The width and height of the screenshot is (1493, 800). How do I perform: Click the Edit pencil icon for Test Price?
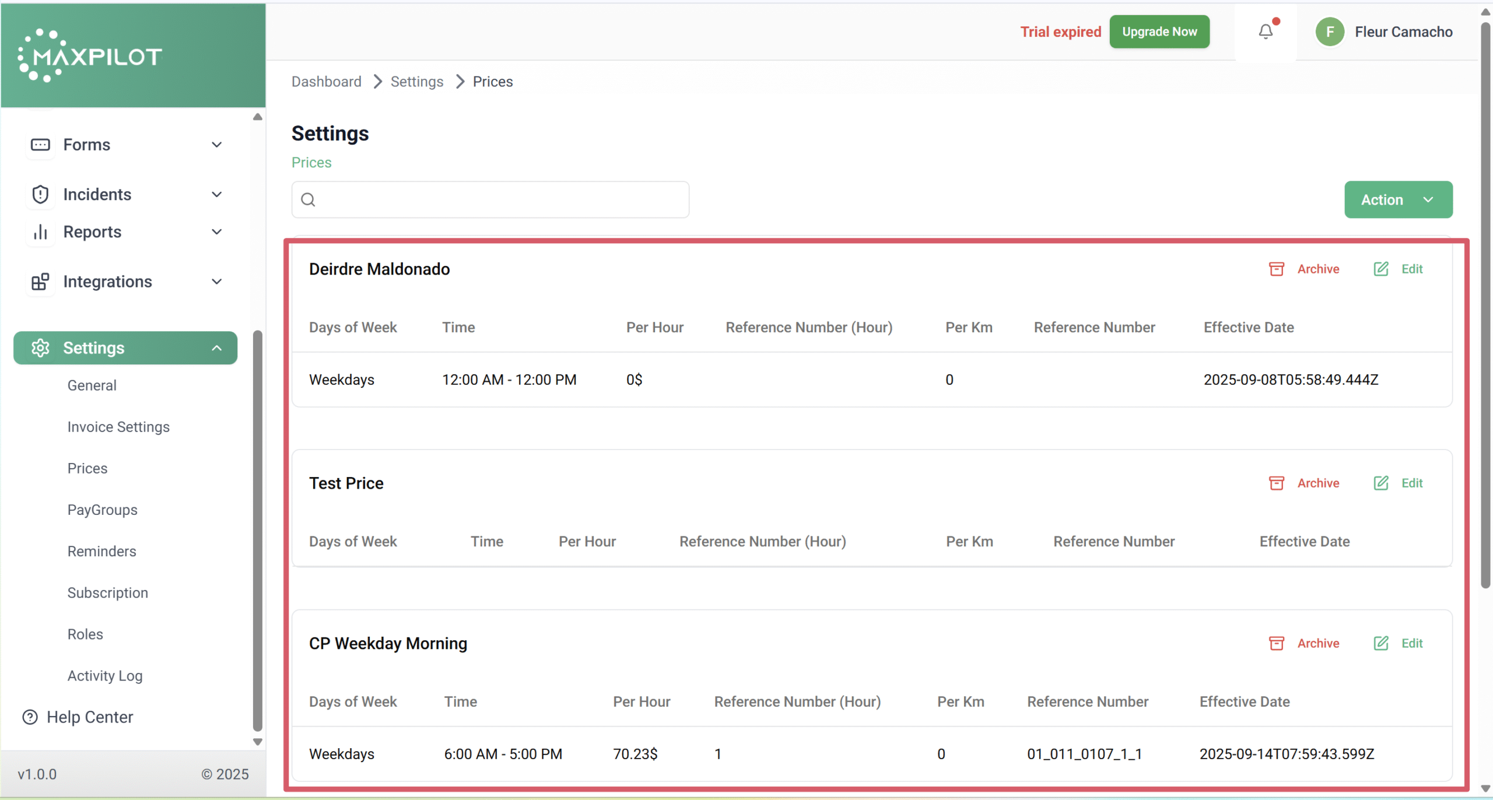click(x=1380, y=483)
